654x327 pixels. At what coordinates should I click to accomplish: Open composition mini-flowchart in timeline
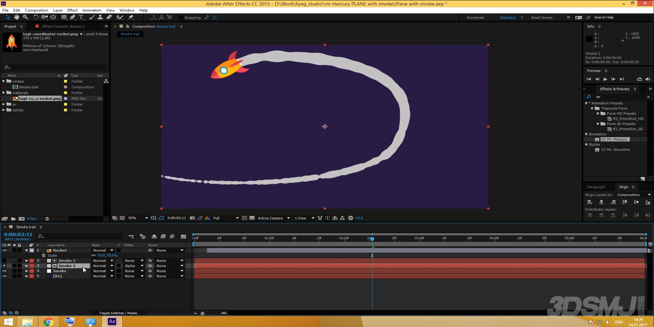pyautogui.click(x=131, y=236)
